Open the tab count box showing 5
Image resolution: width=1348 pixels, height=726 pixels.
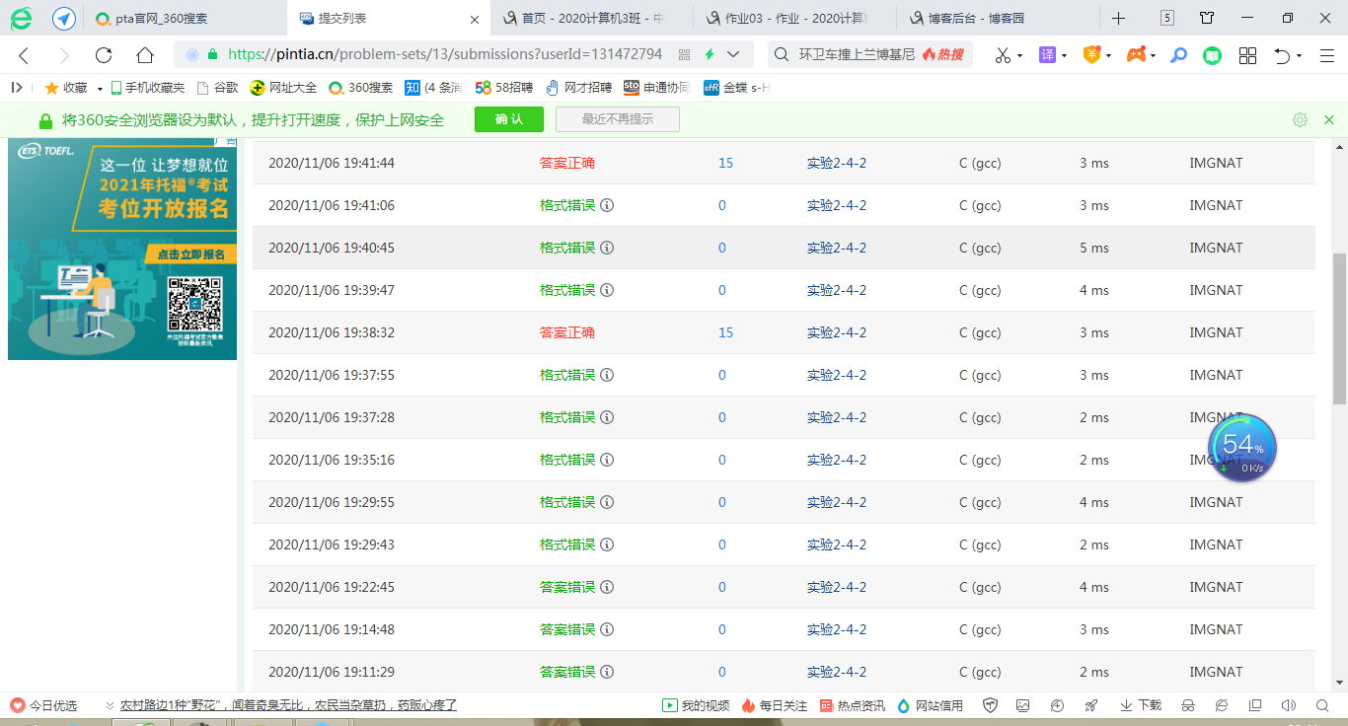point(1167,18)
